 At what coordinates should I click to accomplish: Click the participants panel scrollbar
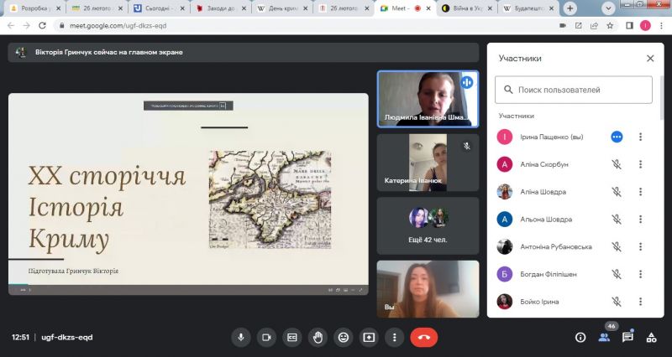662,98
